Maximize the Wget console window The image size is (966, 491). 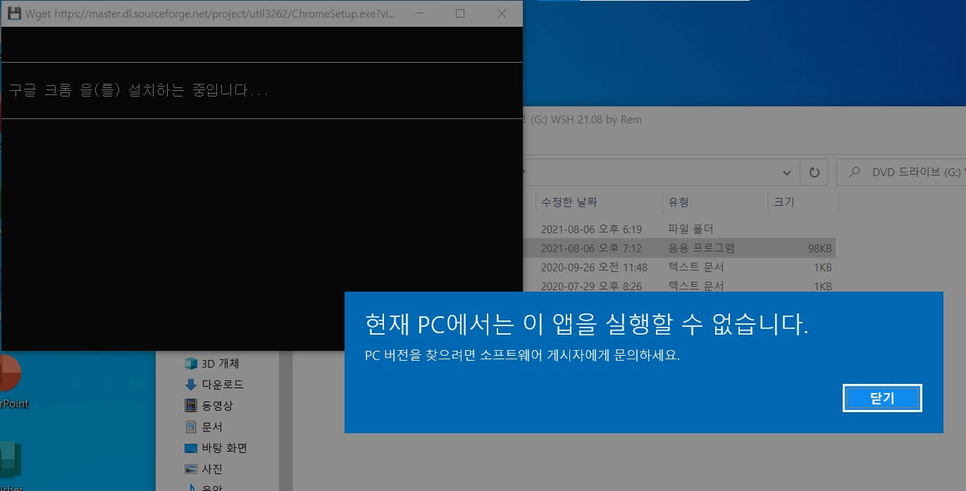coord(460,13)
